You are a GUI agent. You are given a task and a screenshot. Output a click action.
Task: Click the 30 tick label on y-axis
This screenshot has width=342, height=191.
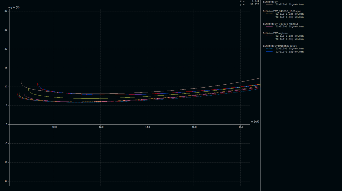(6, 11)
